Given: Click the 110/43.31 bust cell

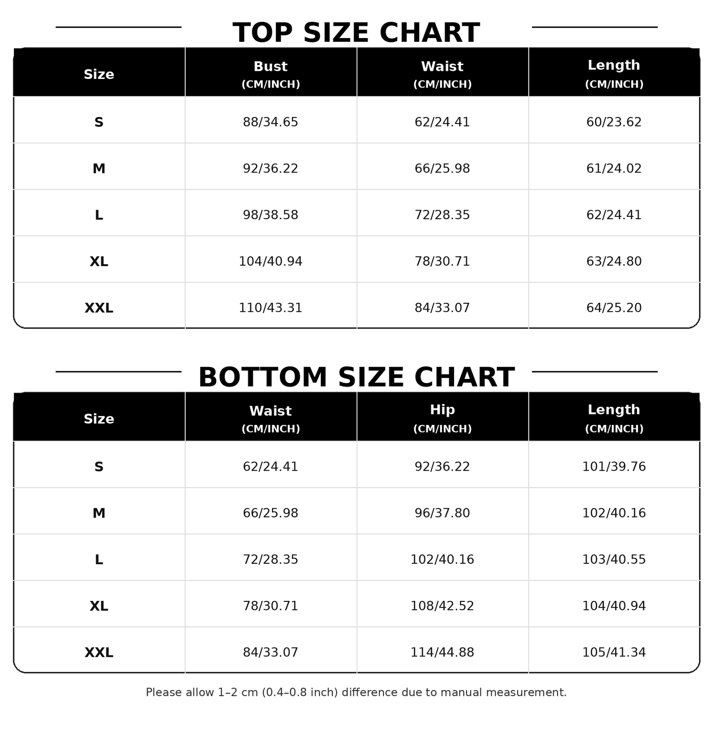Looking at the screenshot, I should click(270, 308).
